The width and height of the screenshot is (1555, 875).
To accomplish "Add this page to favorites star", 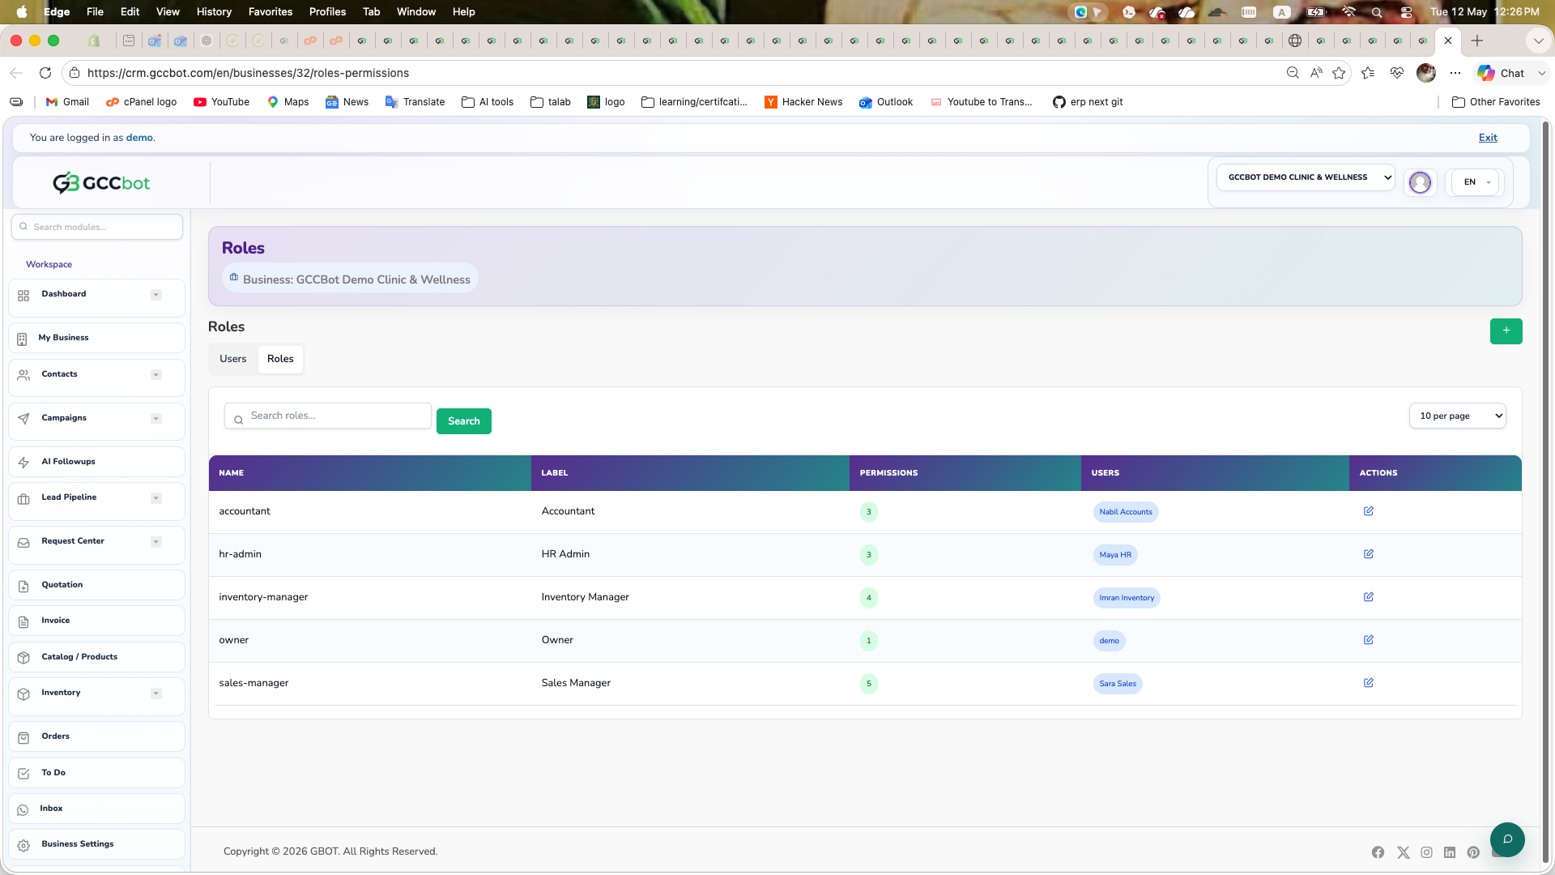I will tap(1339, 73).
